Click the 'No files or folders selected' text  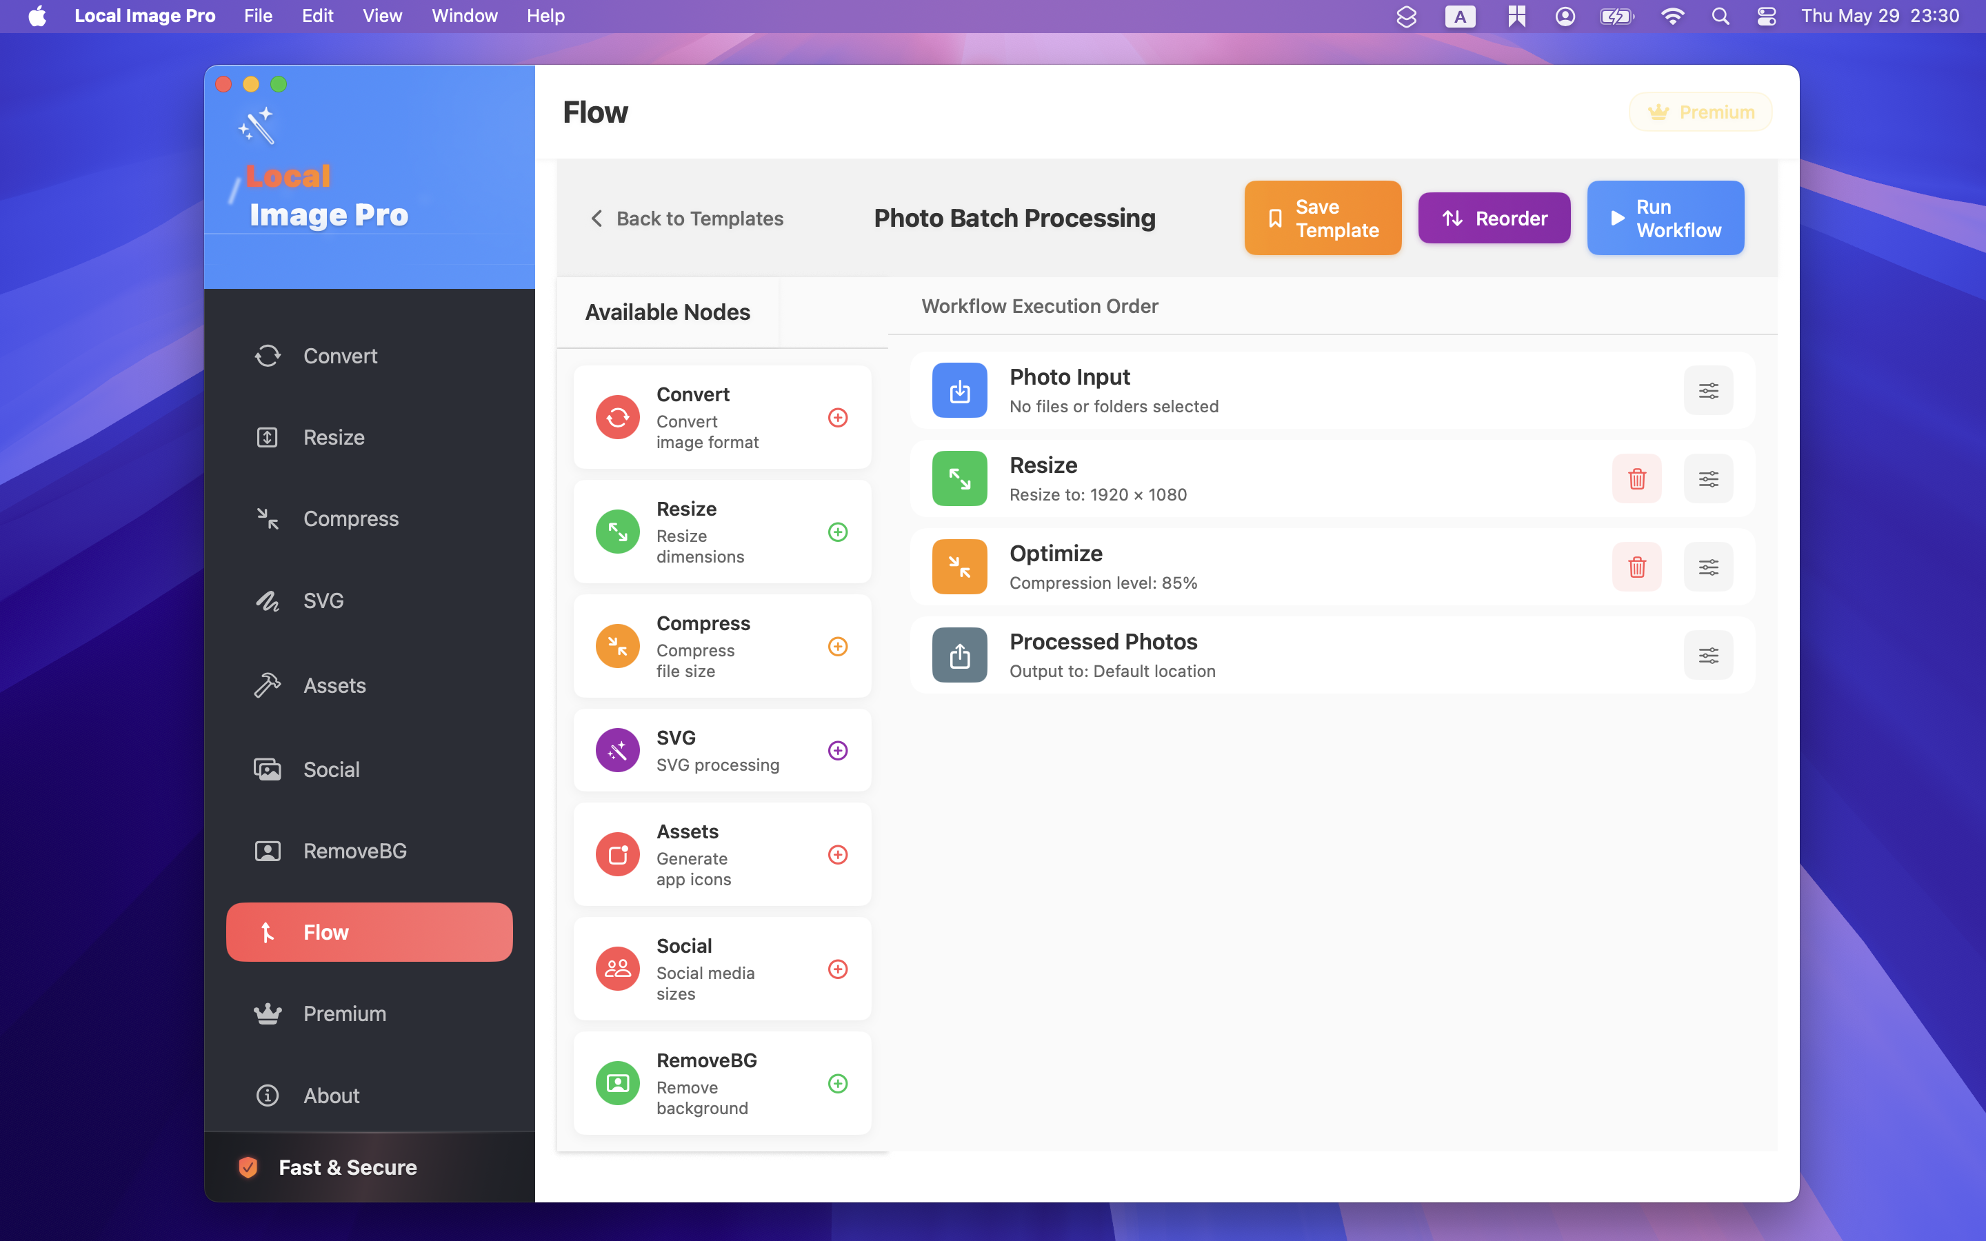(x=1114, y=406)
